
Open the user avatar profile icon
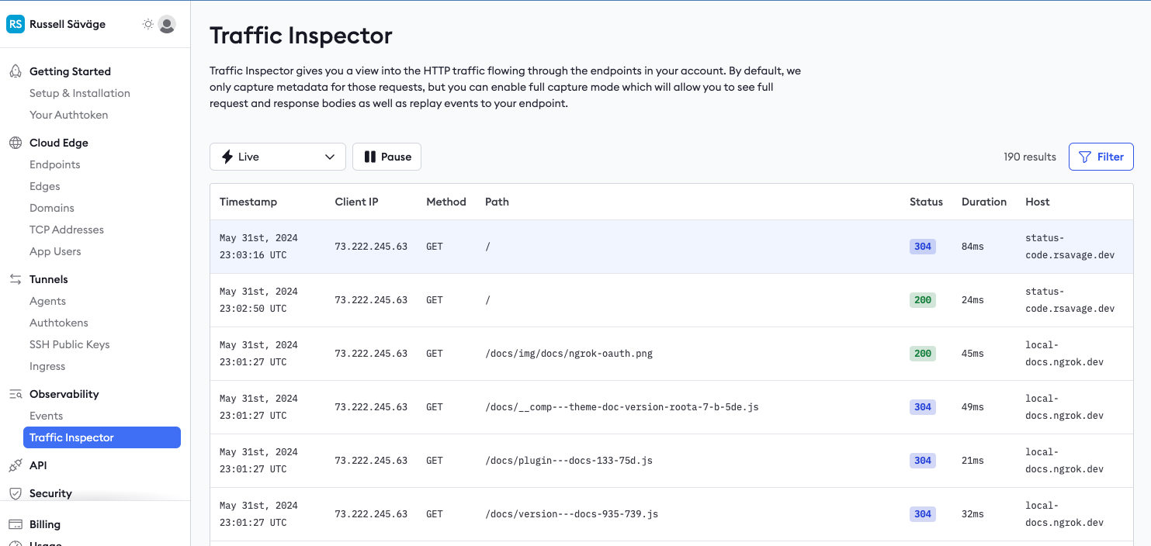(167, 24)
